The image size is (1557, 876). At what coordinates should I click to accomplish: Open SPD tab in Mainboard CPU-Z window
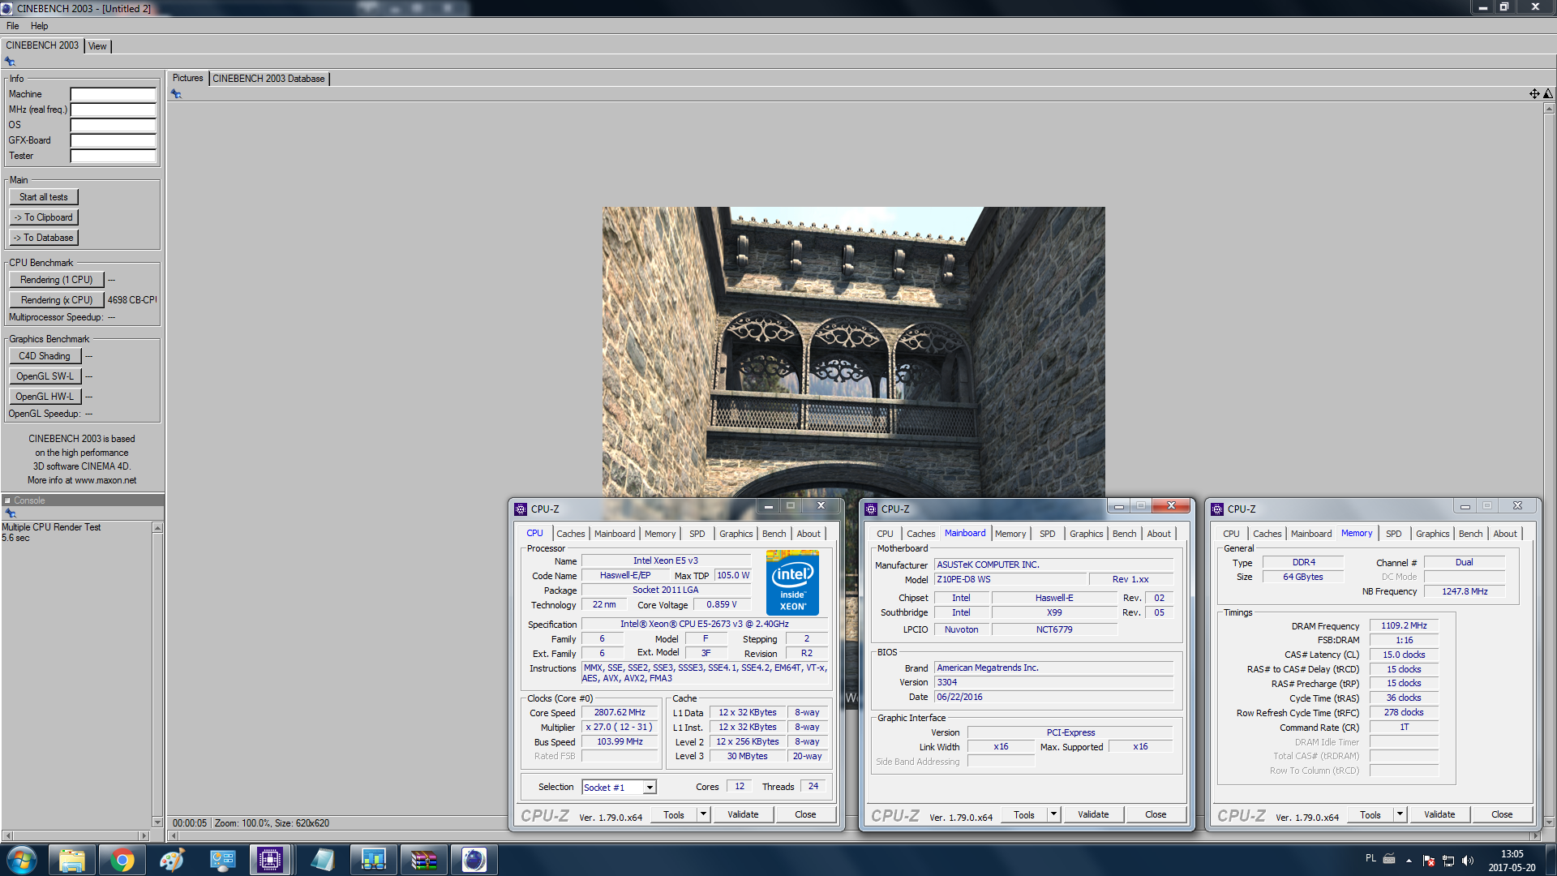point(1048,534)
